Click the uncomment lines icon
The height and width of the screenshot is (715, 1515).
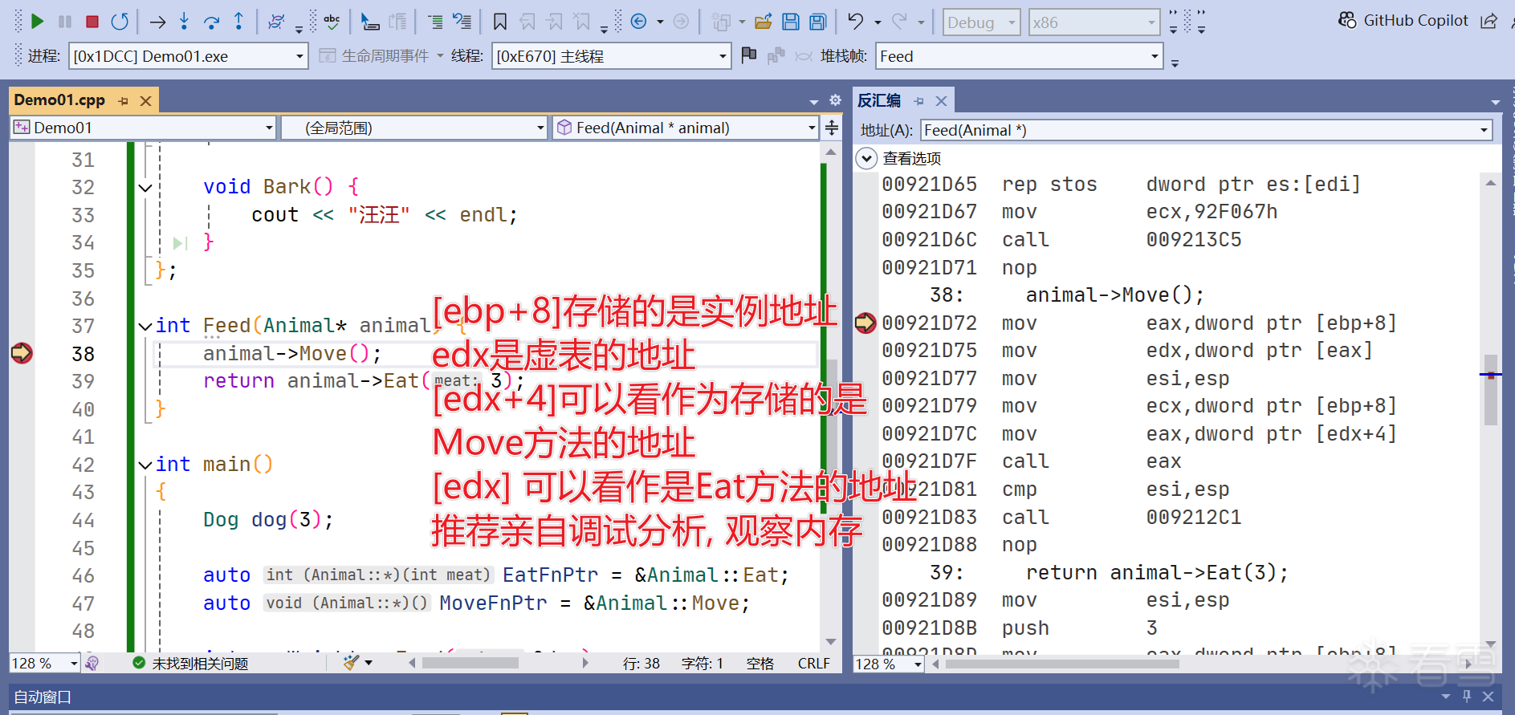(462, 22)
